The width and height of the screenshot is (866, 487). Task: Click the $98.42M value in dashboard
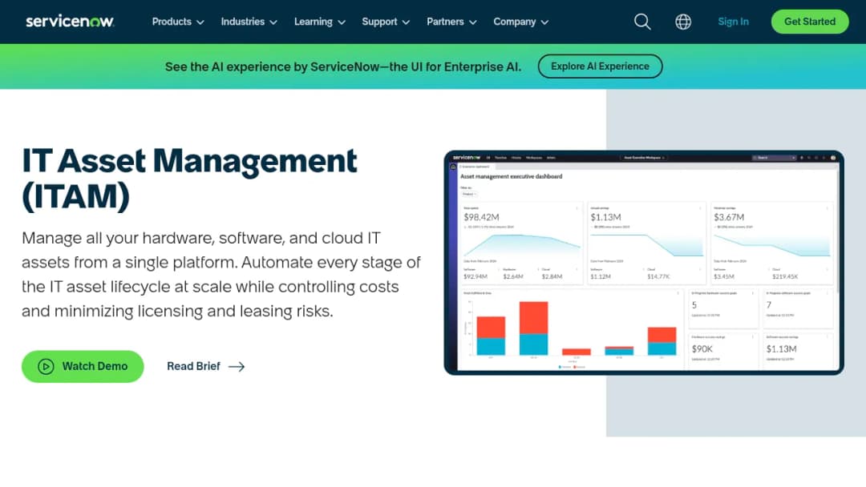(482, 217)
